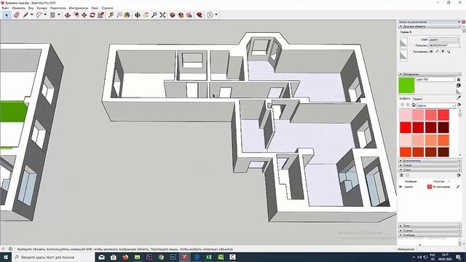
Task: Open the user account sign-in icon
Action: coord(210,15)
